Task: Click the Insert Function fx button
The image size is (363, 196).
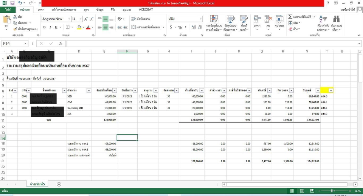Action: pyautogui.click(x=60, y=44)
